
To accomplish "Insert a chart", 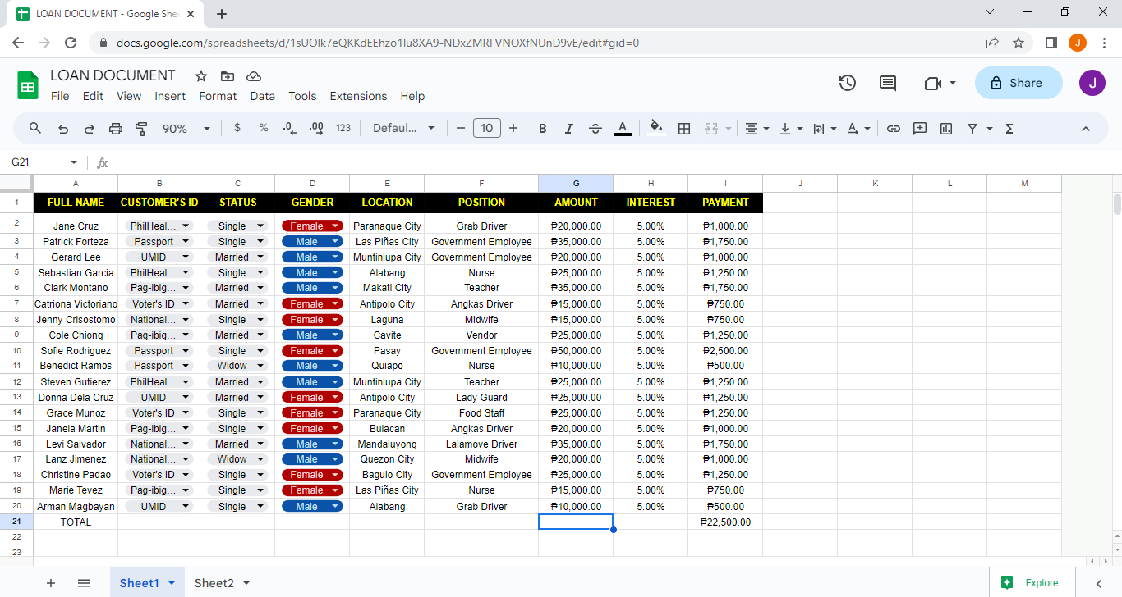I will (946, 129).
